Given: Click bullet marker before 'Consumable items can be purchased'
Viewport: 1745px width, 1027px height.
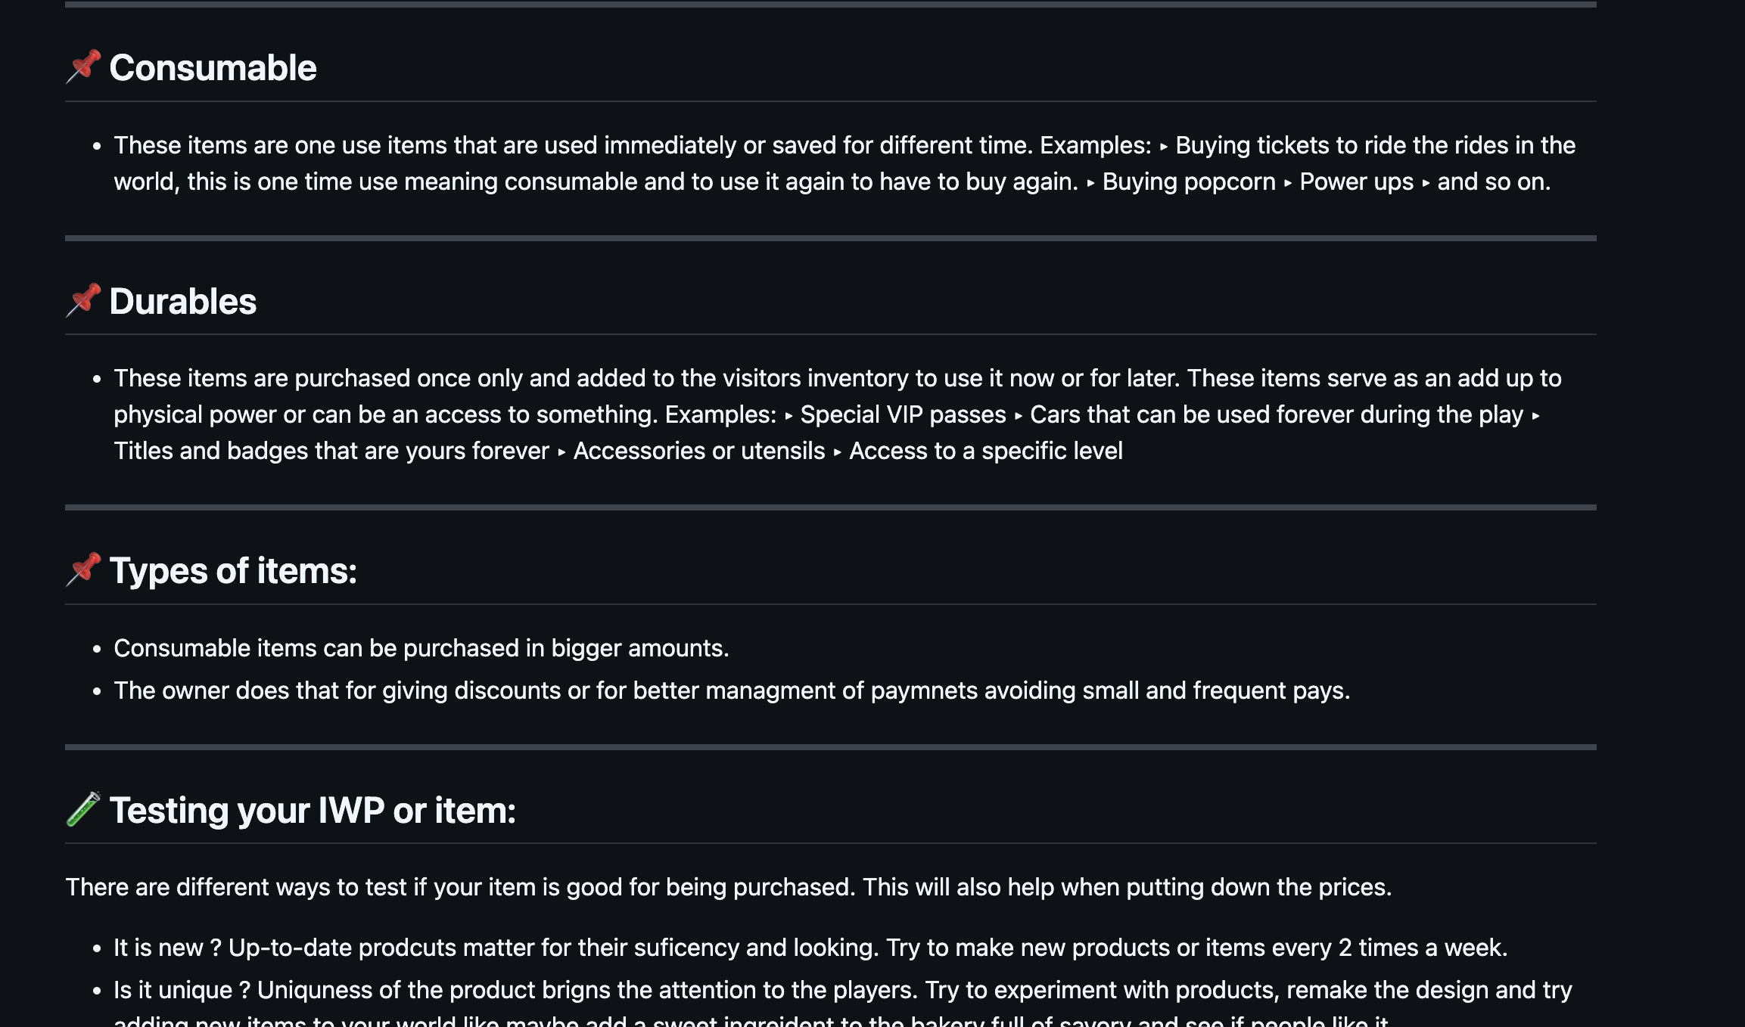Looking at the screenshot, I should tap(97, 649).
